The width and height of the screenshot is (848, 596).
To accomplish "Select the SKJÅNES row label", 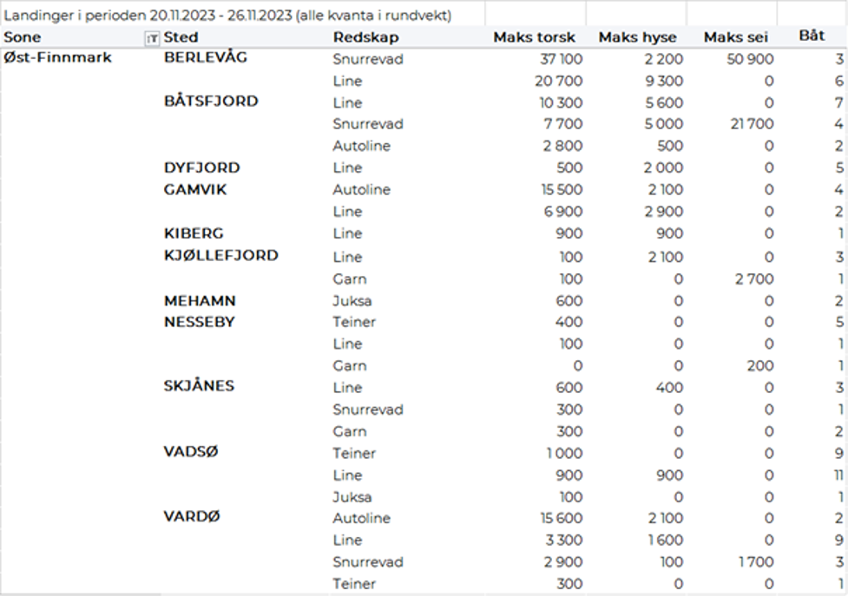I will [199, 386].
